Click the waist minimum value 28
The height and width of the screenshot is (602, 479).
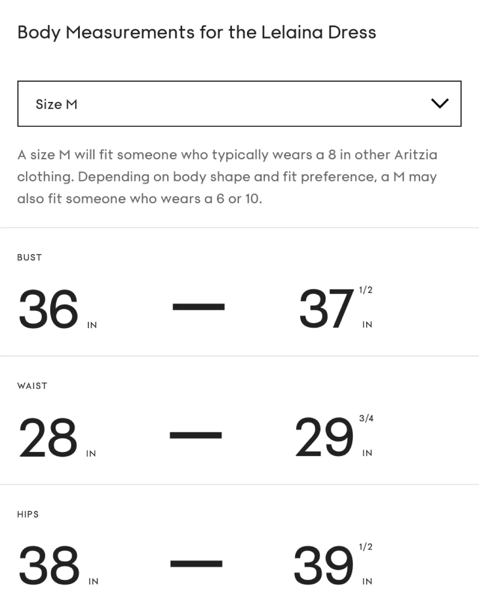tap(48, 437)
